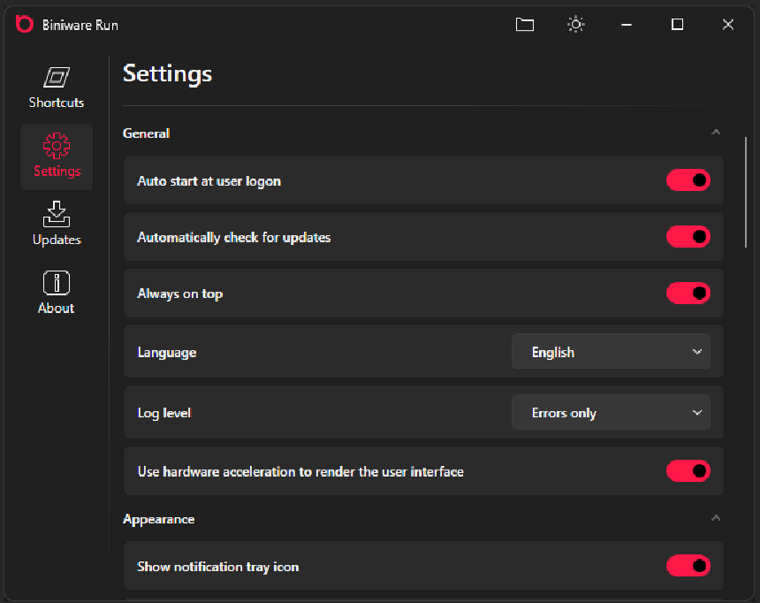760x603 pixels.
Task: Select the Settings gear in sidebar
Action: tap(57, 146)
